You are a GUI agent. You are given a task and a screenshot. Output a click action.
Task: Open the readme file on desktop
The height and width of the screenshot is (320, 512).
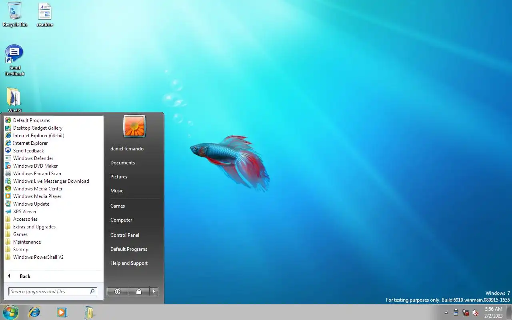click(45, 14)
